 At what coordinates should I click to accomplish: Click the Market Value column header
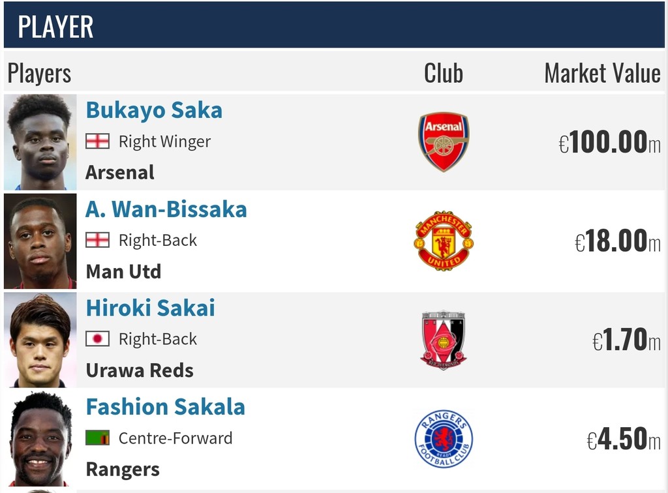click(x=602, y=74)
